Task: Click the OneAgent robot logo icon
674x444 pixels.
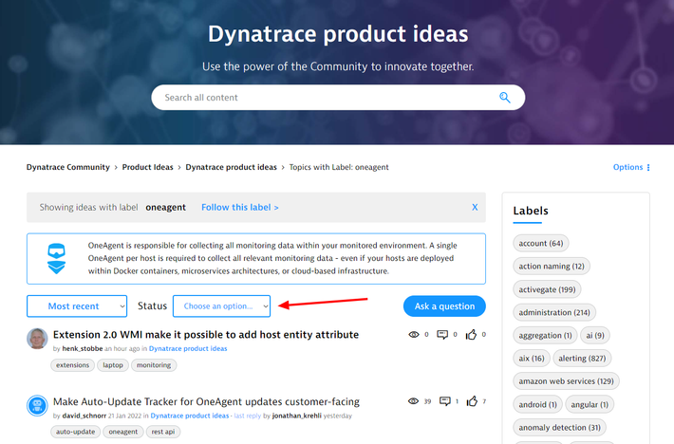Action: [x=57, y=258]
